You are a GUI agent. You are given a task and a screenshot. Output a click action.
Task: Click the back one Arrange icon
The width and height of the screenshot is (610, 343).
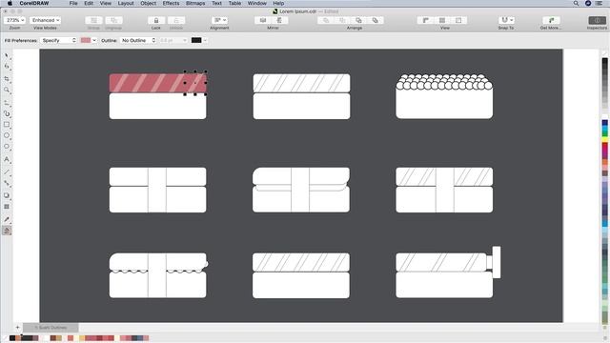point(375,20)
